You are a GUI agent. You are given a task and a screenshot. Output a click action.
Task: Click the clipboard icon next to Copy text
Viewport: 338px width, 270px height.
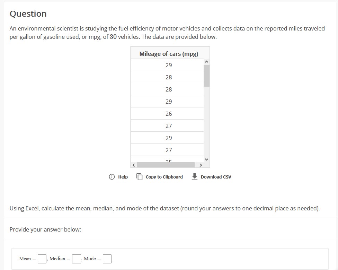point(139,176)
